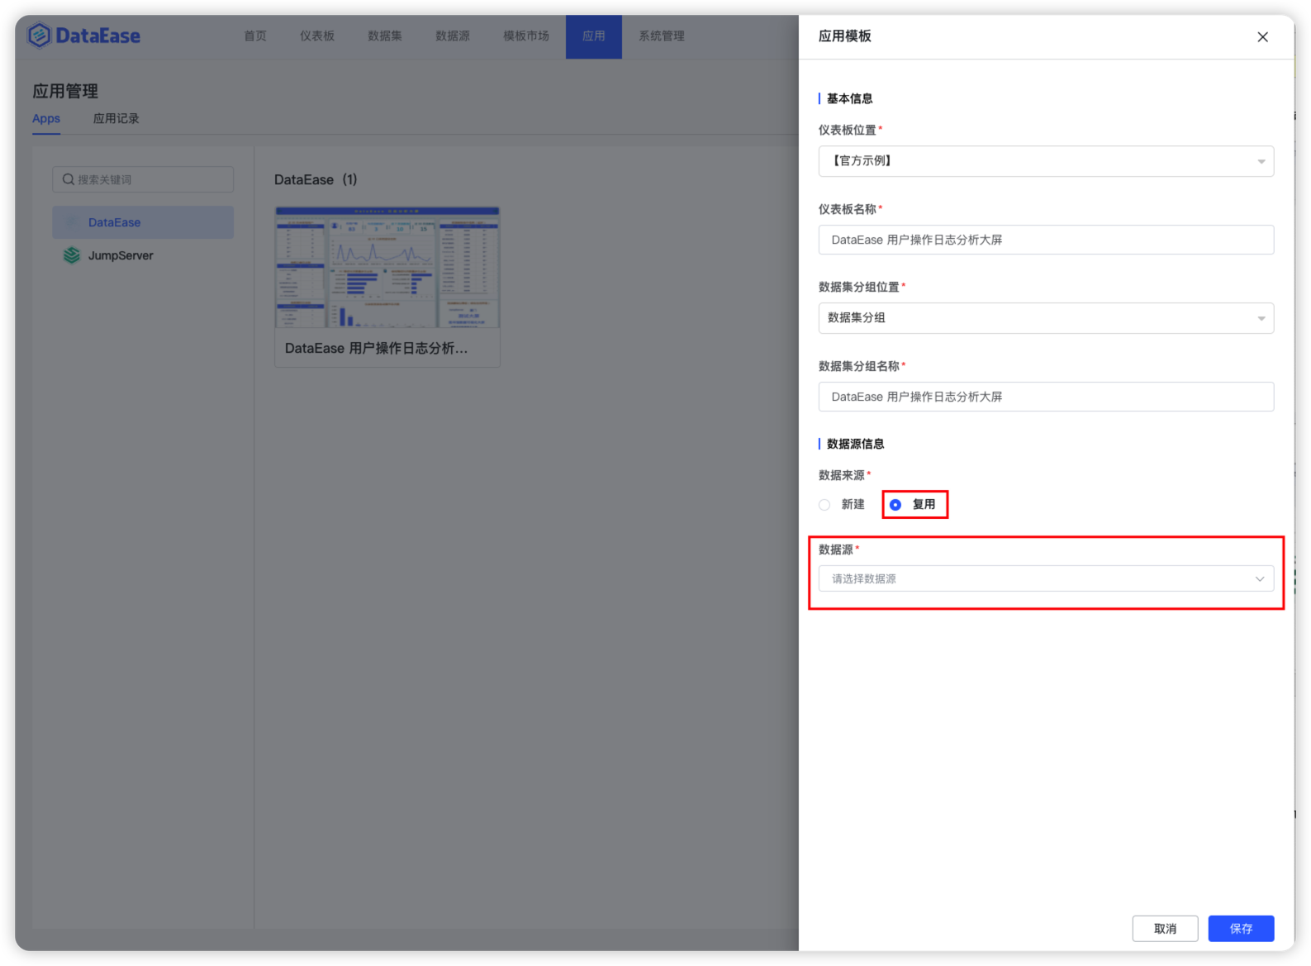The width and height of the screenshot is (1311, 966).
Task: Click the 保存 button
Action: 1241,929
